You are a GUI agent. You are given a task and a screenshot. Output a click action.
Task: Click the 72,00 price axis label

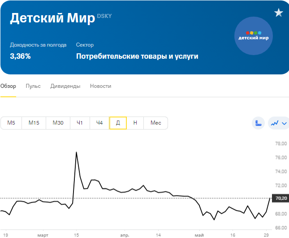point(281,186)
